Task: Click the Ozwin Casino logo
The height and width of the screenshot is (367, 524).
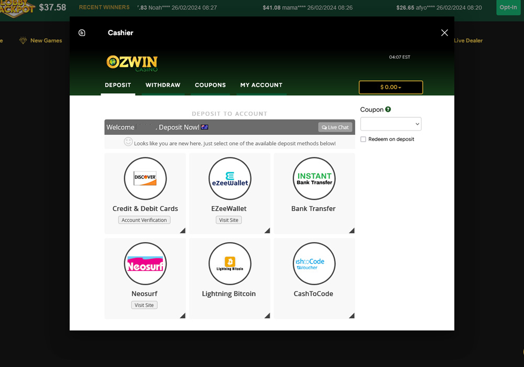Action: click(x=132, y=63)
